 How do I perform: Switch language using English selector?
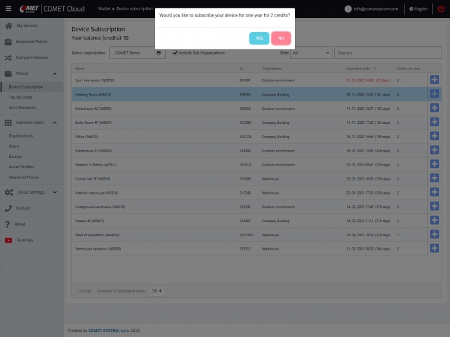point(419,9)
